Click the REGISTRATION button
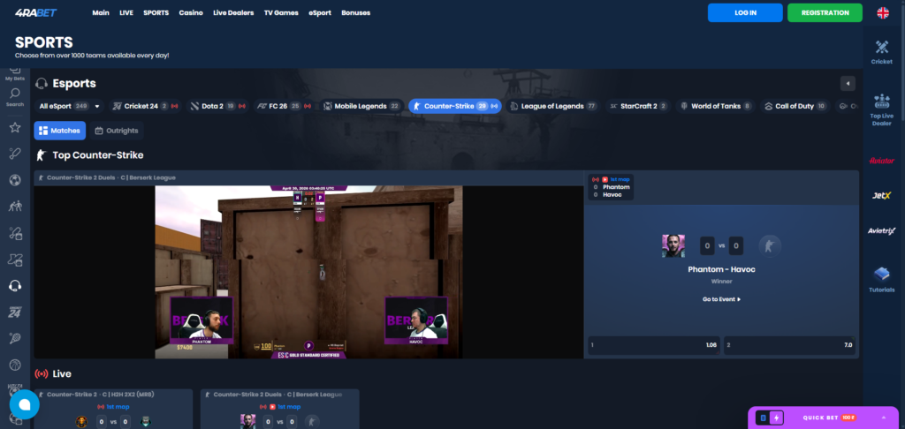 pos(825,12)
